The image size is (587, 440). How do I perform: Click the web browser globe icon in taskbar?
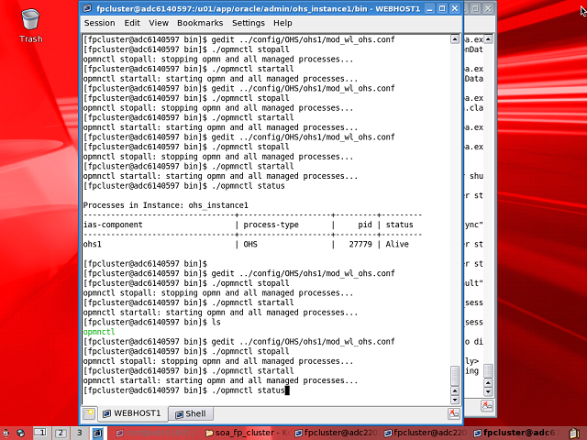coord(20,433)
